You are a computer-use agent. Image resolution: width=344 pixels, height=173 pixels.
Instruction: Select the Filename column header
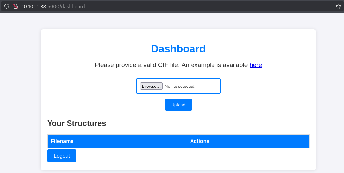62,141
